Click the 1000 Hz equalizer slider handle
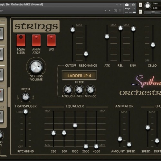This screenshot has height=161, width=161. (x=75, y=125)
